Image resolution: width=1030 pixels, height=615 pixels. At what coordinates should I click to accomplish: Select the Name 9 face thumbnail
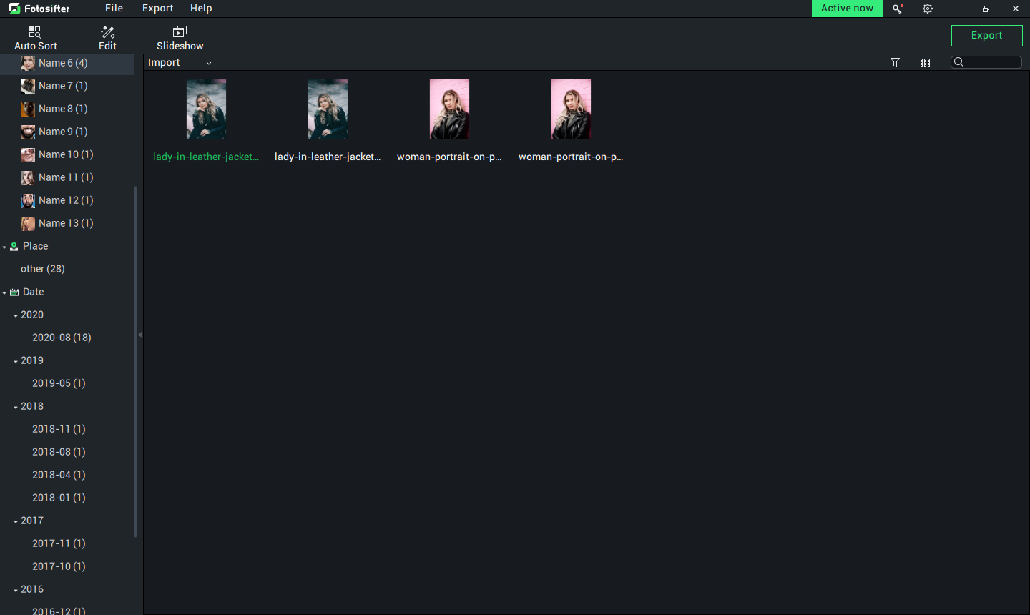(28, 132)
